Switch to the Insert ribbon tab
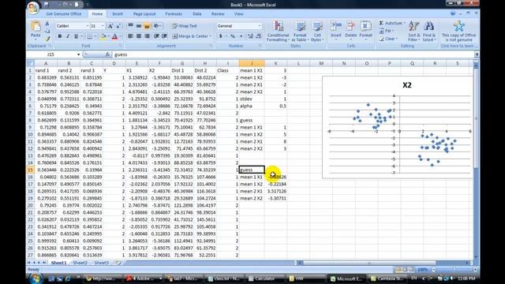 (x=118, y=14)
